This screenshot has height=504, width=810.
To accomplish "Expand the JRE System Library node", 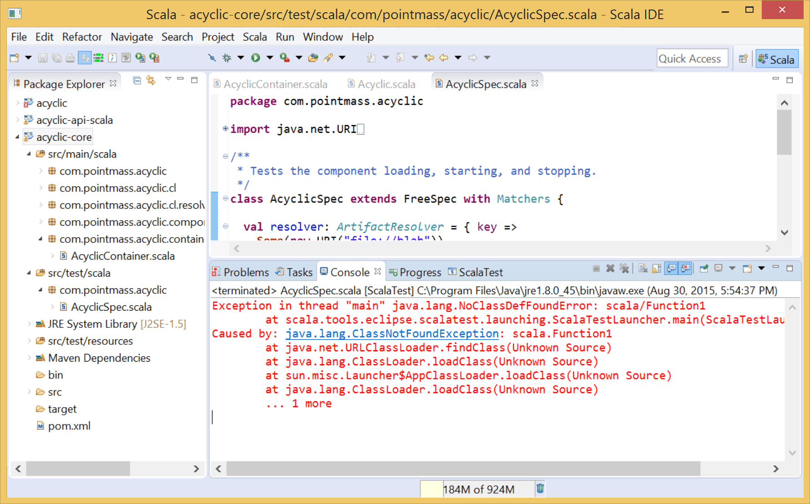I will pos(29,324).
